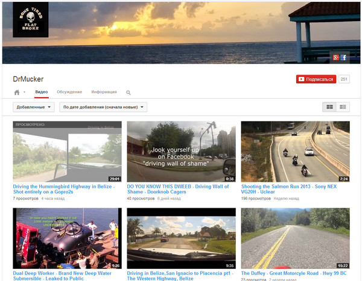Open Driving the Hummingbird Highway in Belize video title

pyautogui.click(x=64, y=189)
